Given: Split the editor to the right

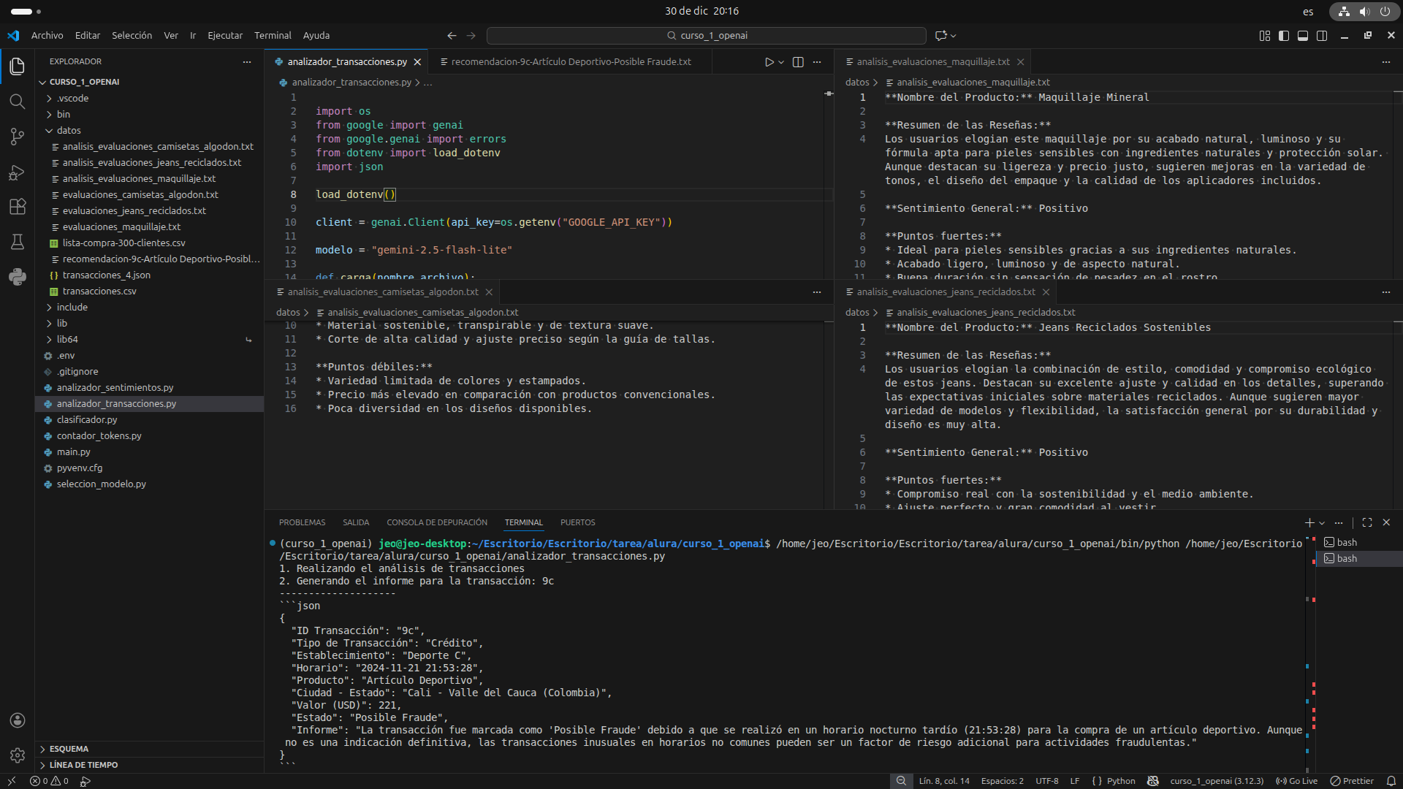Looking at the screenshot, I should point(798,62).
